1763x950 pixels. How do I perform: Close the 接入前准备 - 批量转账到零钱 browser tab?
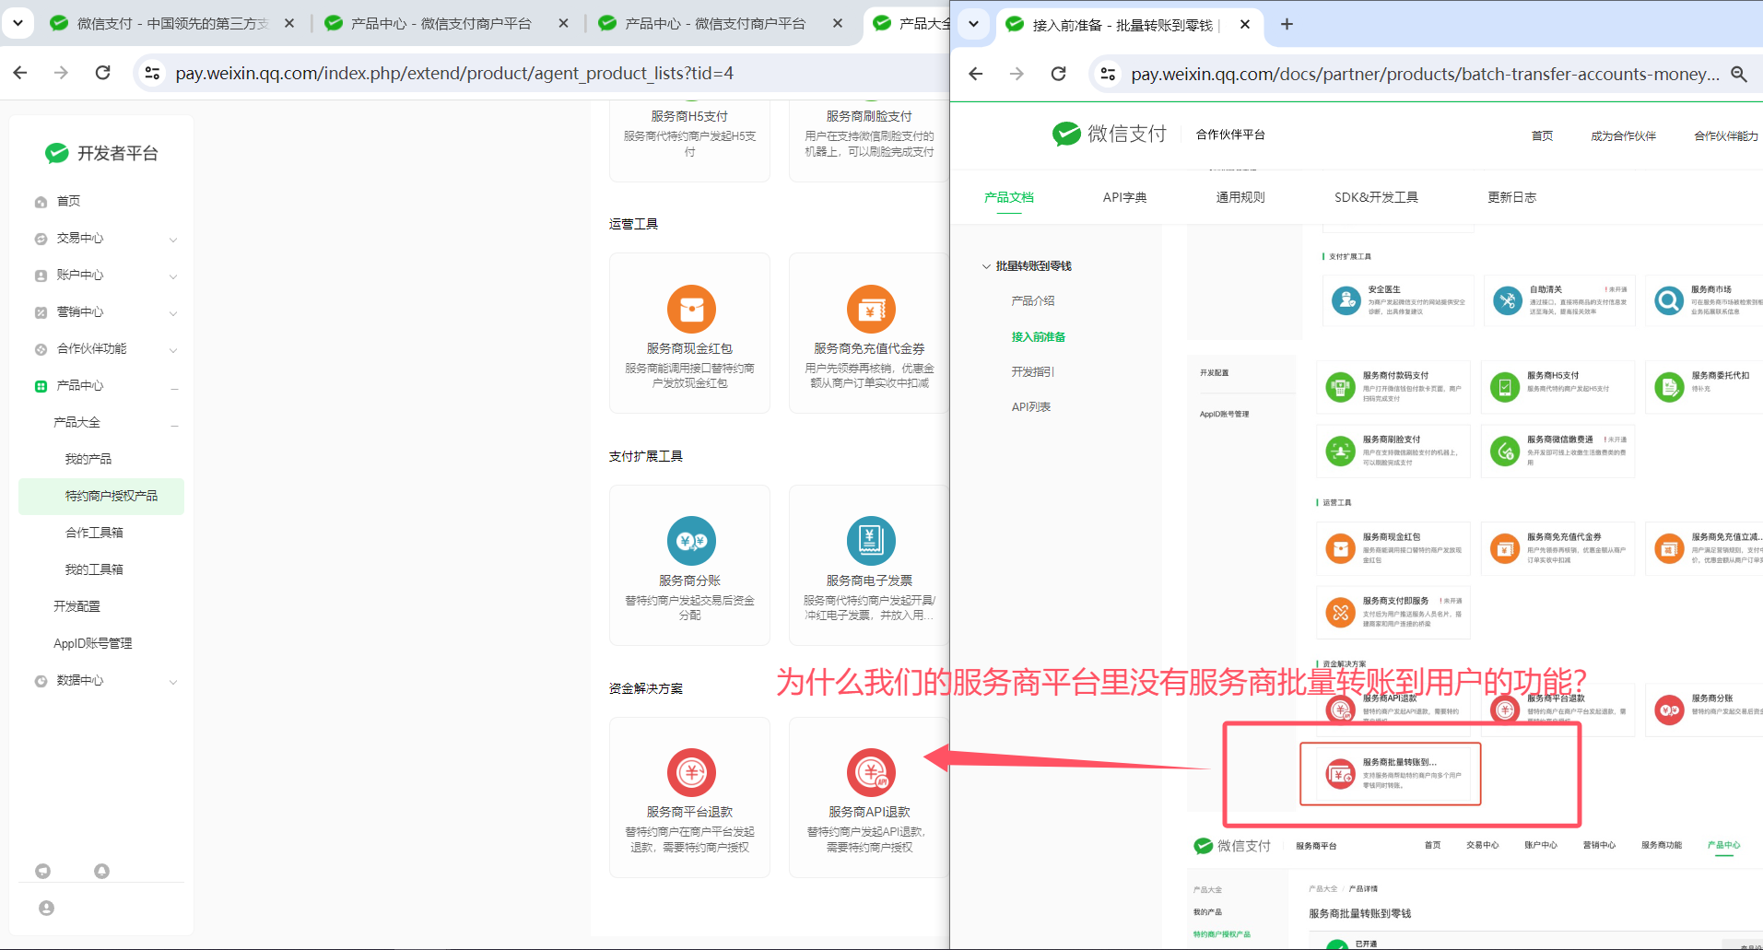(1245, 24)
